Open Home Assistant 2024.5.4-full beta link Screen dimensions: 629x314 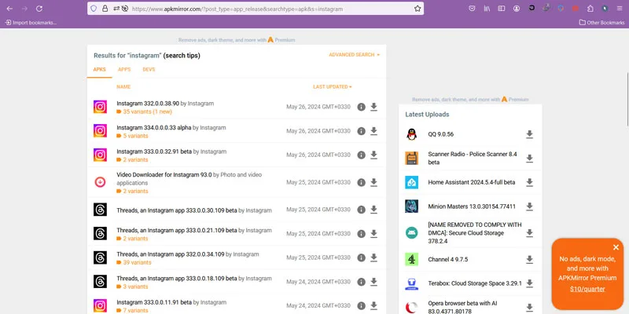tap(471, 182)
